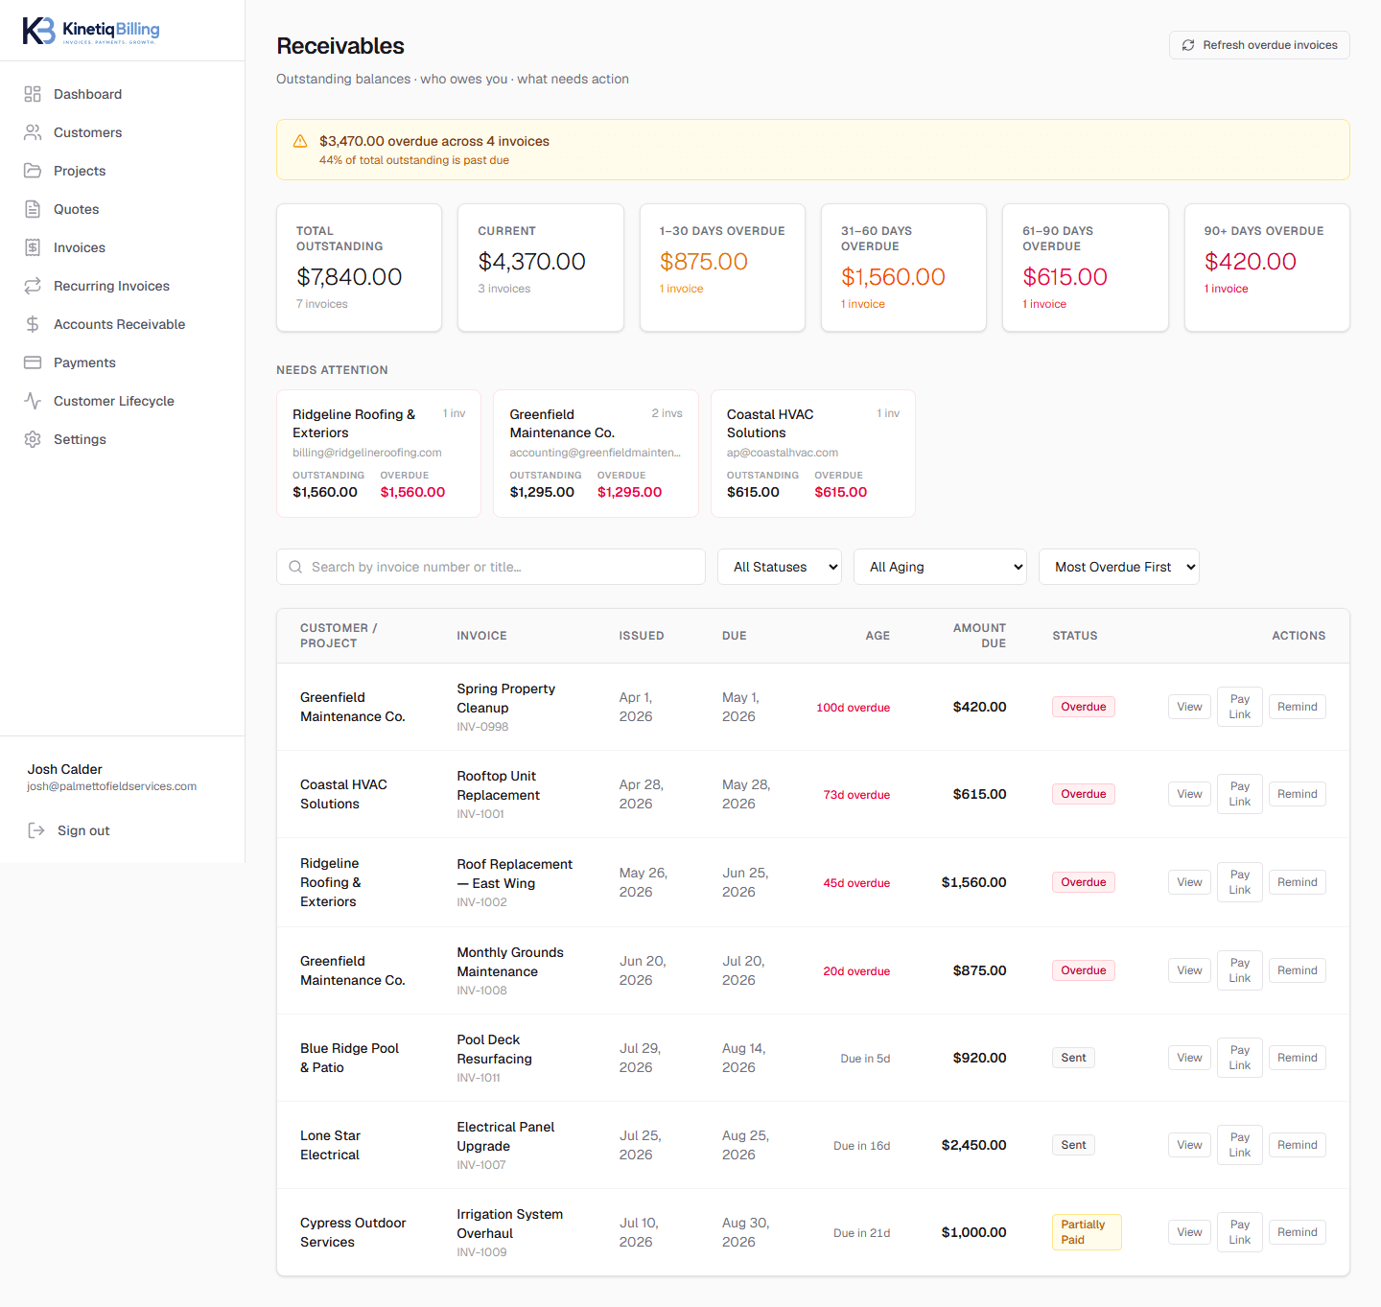Image resolution: width=1381 pixels, height=1307 pixels.
Task: Click the Quotes document icon
Action: [x=33, y=209]
